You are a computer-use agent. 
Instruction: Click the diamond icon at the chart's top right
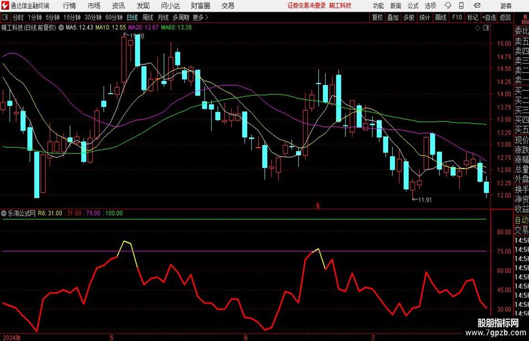point(477,27)
